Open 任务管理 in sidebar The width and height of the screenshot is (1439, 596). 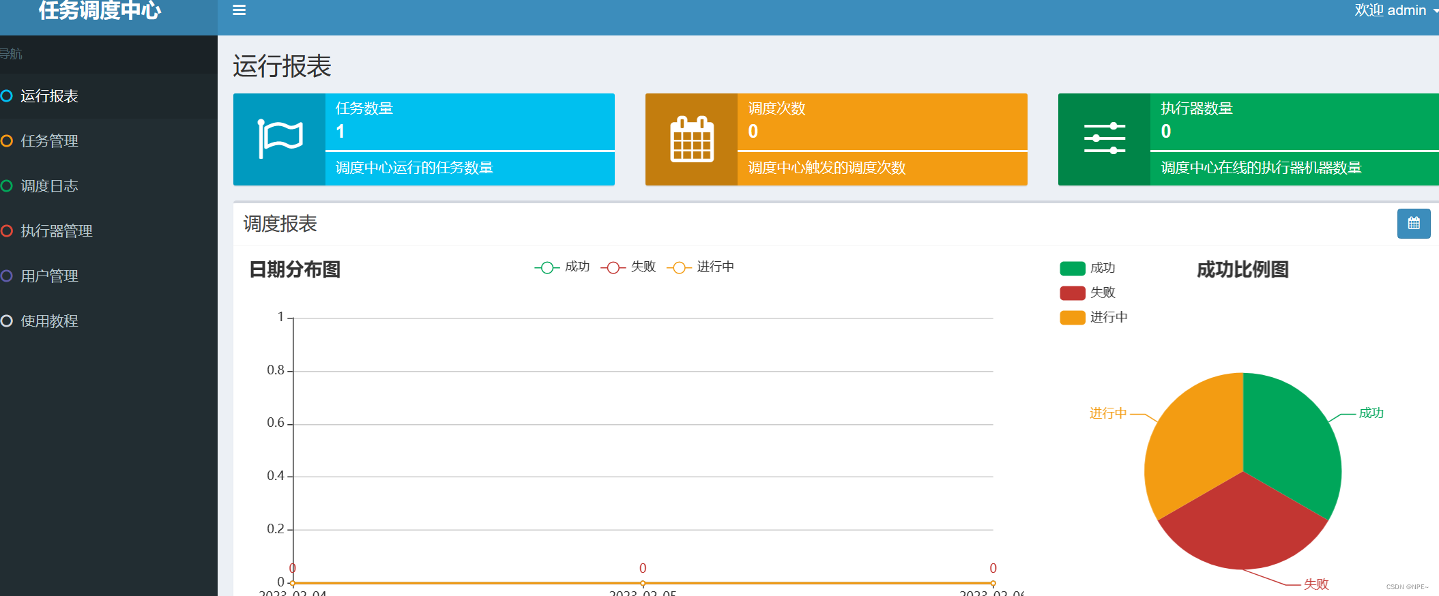(108, 141)
